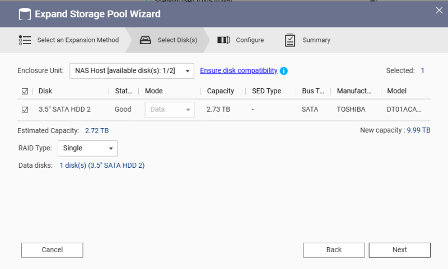Click the storage pool icon in title bar

(x=25, y=14)
